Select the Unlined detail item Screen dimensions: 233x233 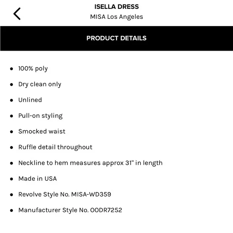[30, 100]
